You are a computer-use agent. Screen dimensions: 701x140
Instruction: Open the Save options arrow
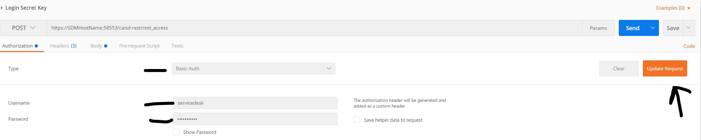click(x=688, y=28)
